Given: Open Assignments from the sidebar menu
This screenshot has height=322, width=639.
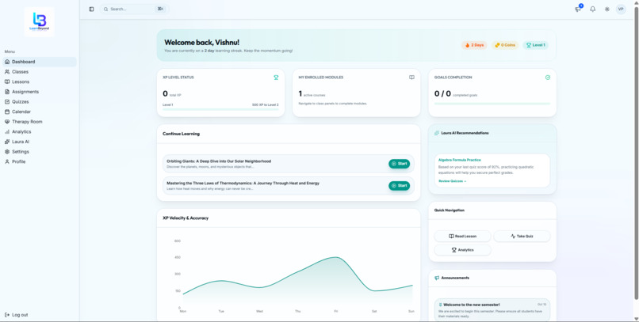Looking at the screenshot, I should tap(40, 92).
